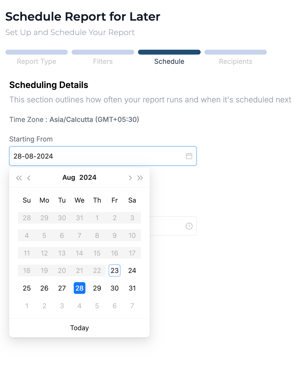Viewport: 308px width, 384px height.
Task: Go to previous year with double-left arrow
Action: [19, 178]
